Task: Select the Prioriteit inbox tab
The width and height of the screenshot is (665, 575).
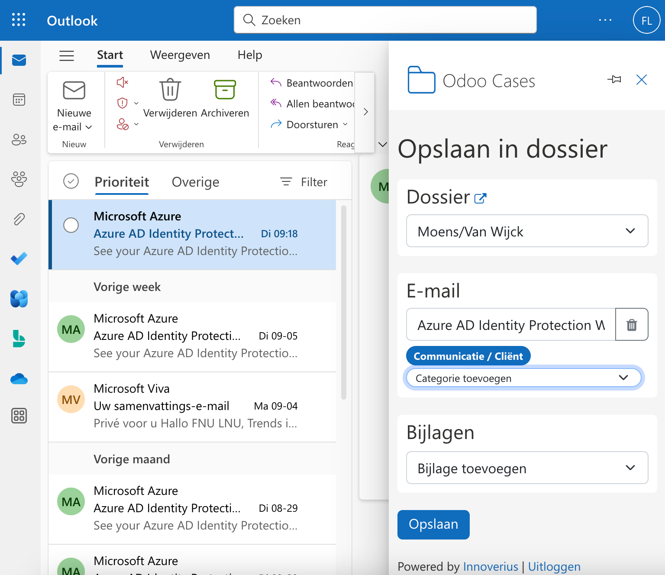Action: 122,182
